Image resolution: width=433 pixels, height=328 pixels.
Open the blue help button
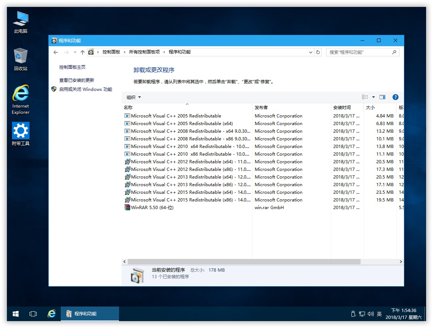coord(396,97)
